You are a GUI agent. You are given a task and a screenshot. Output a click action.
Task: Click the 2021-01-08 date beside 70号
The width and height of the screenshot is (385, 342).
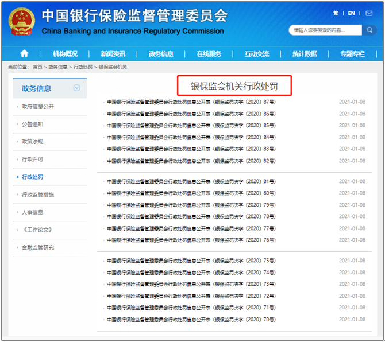coord(352,320)
